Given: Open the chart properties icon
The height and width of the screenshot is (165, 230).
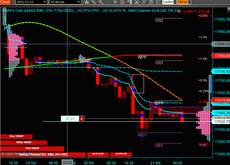Looking at the screenshot, I should (x=151, y=2).
